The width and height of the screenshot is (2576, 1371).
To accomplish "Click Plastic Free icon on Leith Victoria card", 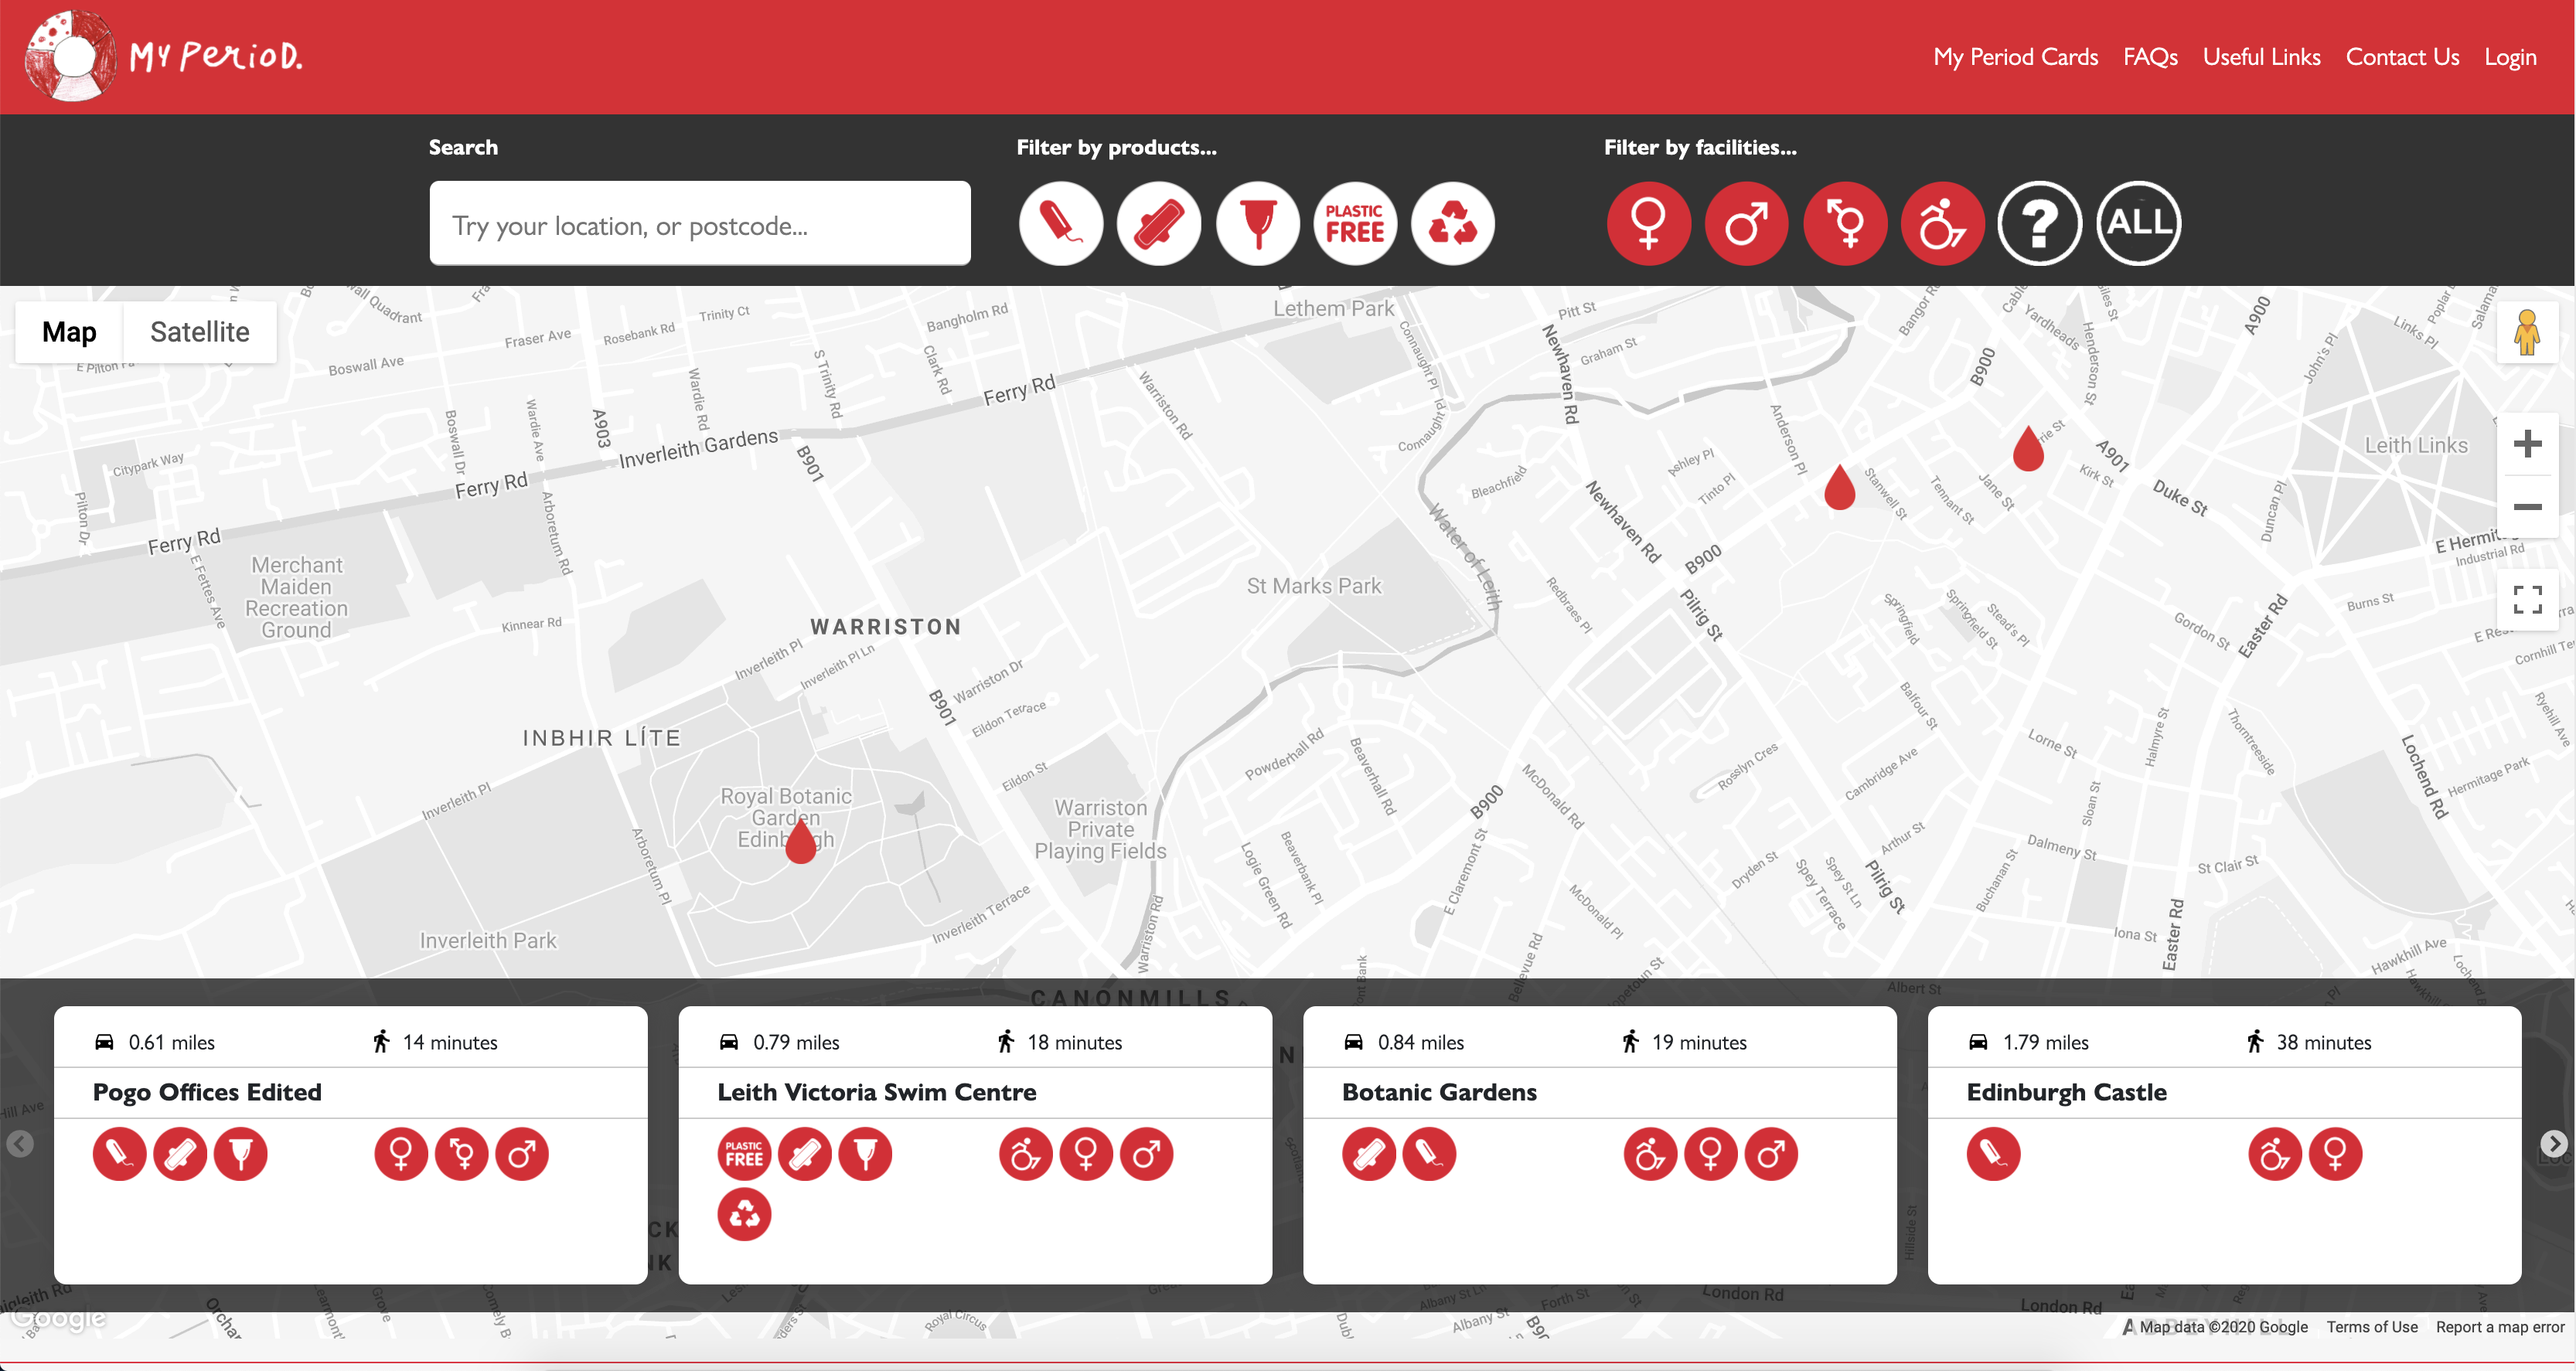I will point(744,1154).
